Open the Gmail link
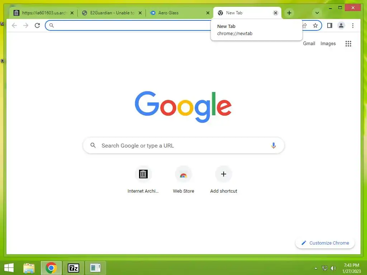 (309, 43)
